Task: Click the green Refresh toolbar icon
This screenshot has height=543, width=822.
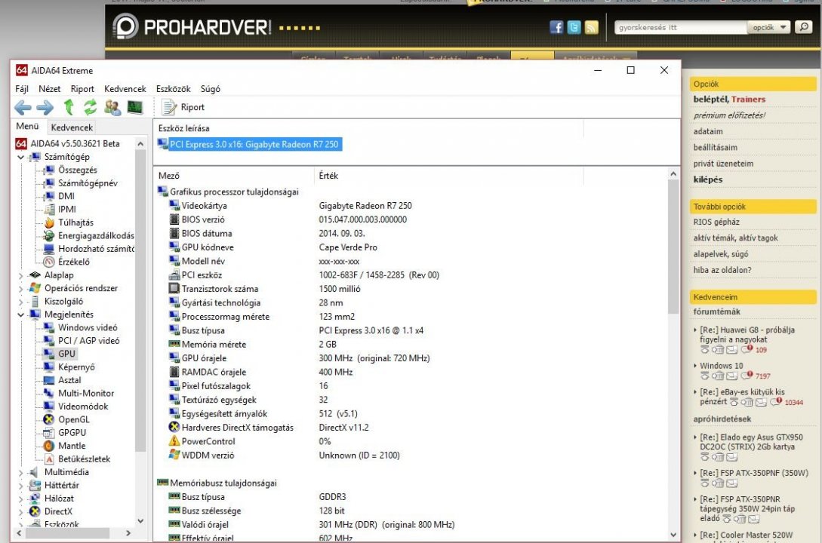Action: point(90,107)
